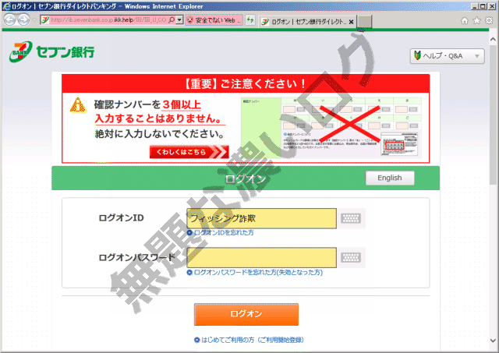Click the scrollbar up arrow

[x=493, y=40]
